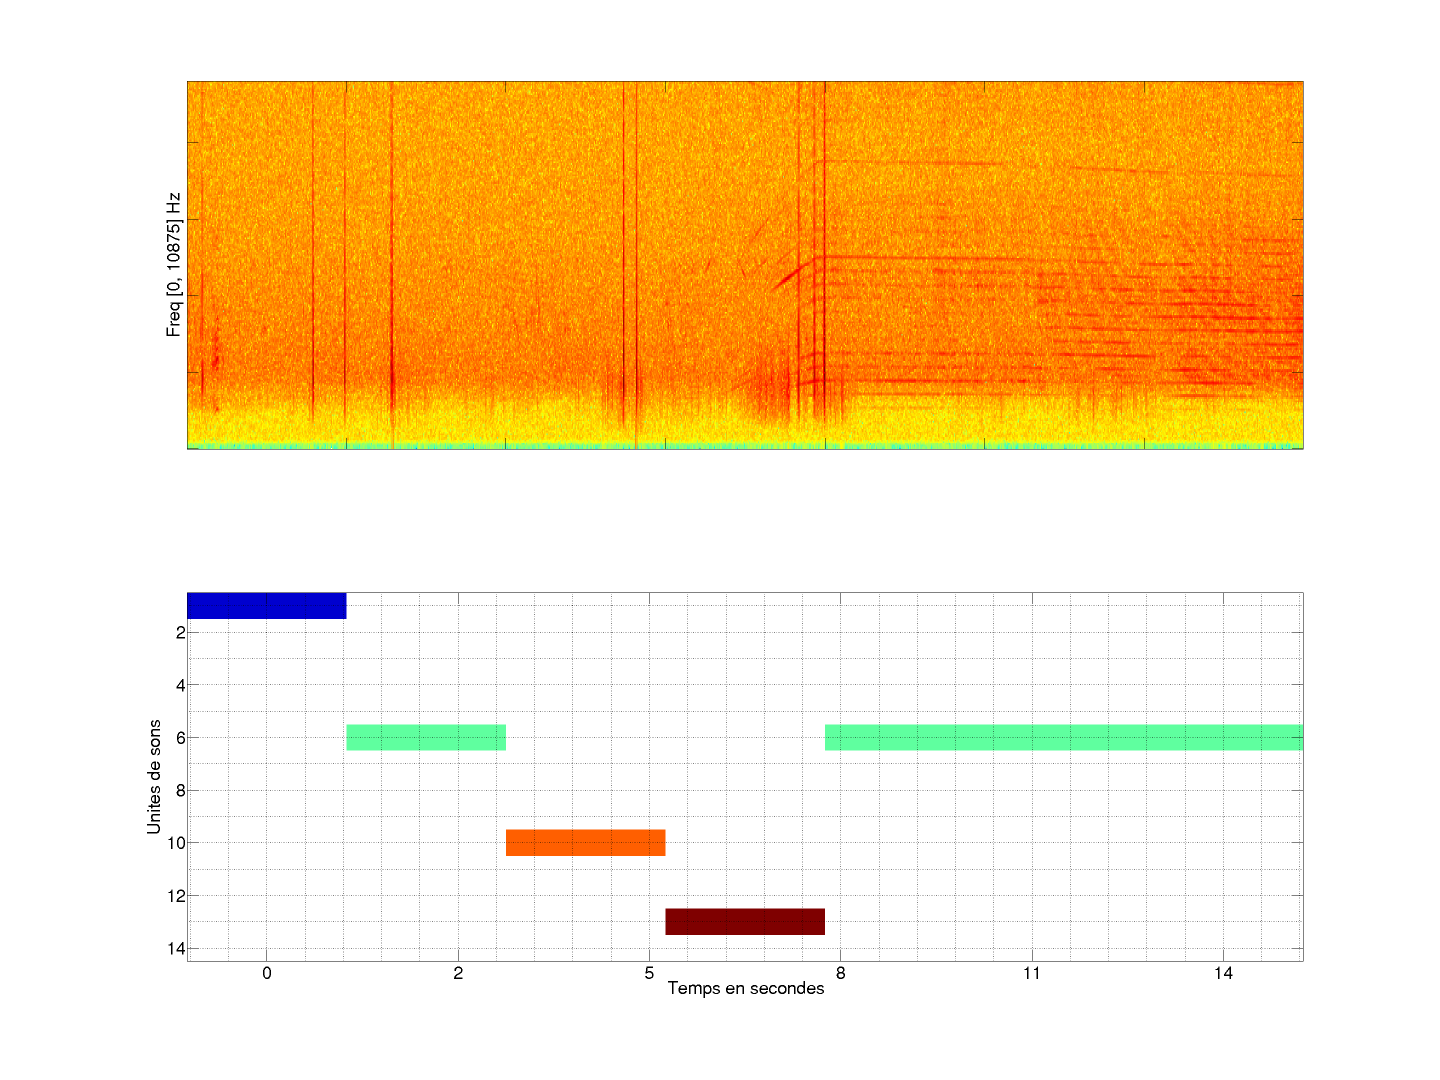Click the 'Unites de sons' axis label
Viewport: 1440px width, 1080px height.
pos(153,776)
